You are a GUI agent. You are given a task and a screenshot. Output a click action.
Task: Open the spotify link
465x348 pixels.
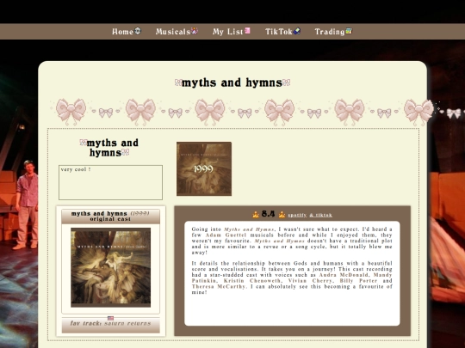click(297, 215)
